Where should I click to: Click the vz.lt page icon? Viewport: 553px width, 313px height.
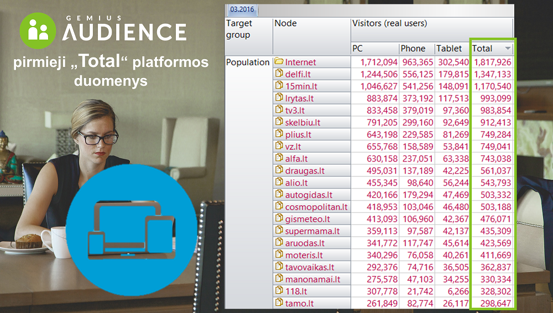279,146
